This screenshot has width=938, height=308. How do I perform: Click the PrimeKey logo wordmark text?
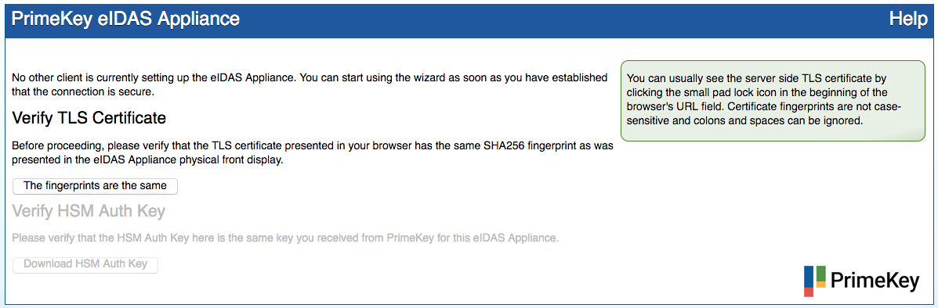(x=875, y=281)
